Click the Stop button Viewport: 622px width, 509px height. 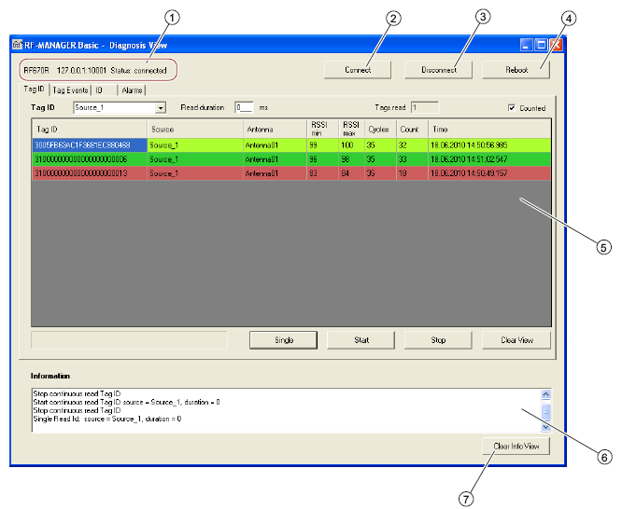tap(438, 340)
